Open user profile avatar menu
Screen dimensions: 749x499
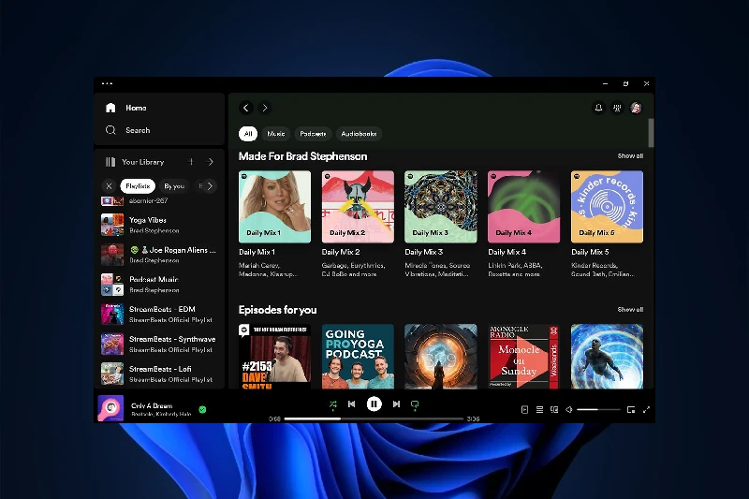coord(636,108)
